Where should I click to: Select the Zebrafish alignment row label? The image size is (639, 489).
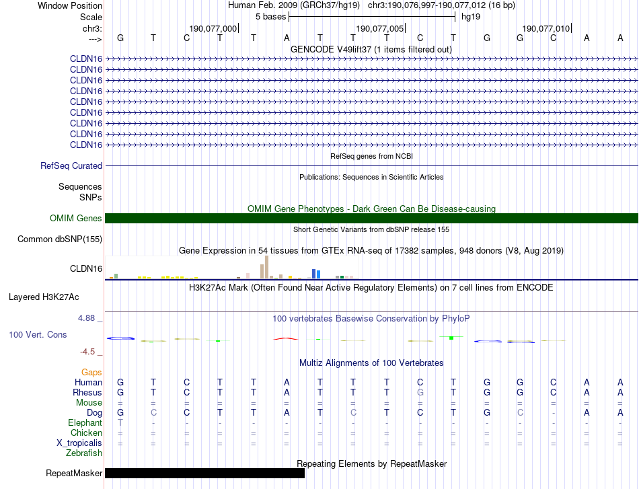click(x=84, y=453)
